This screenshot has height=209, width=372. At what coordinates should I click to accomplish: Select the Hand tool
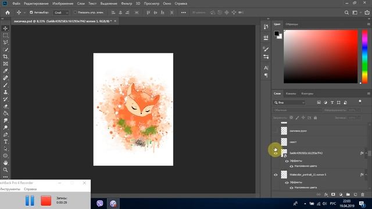[x=5, y=163]
